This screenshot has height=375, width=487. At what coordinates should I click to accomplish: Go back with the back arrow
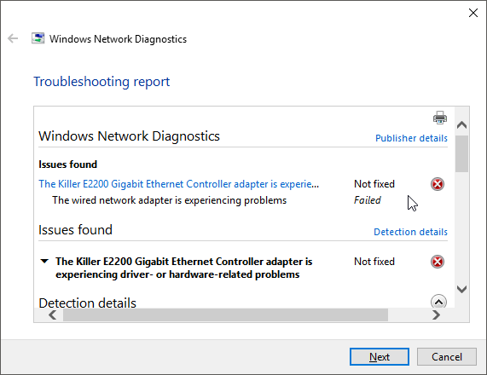13,38
